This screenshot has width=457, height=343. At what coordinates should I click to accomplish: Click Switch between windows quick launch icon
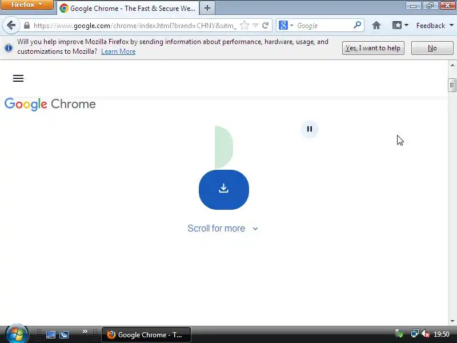64,335
